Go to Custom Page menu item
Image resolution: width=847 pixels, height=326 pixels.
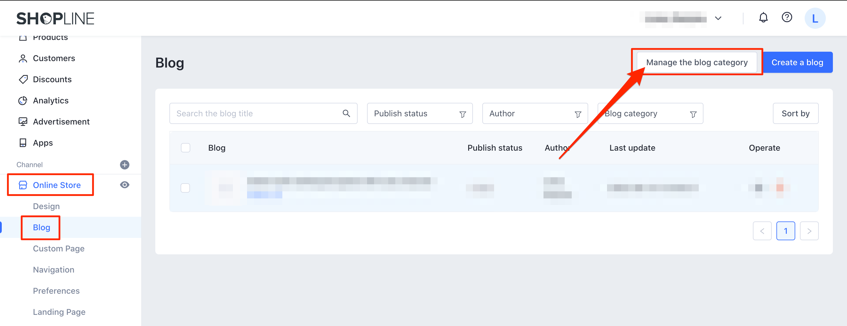59,249
